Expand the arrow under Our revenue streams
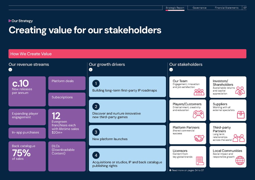Image resolution: width=255 pixels, height=180 pixels. (x=10, y=70)
